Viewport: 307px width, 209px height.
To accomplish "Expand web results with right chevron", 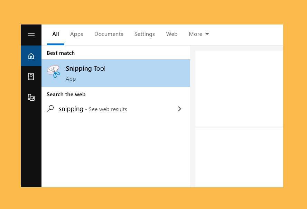I will 179,109.
